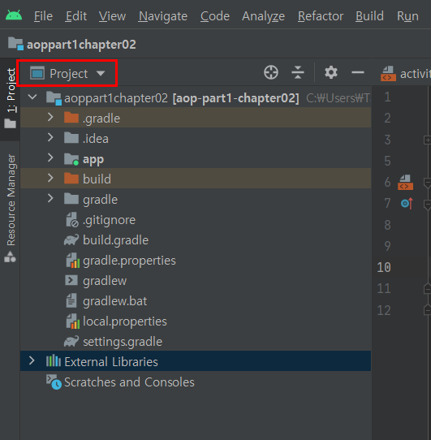The width and height of the screenshot is (431, 440).
Task: Expand the gradle folder
Action: click(50, 198)
